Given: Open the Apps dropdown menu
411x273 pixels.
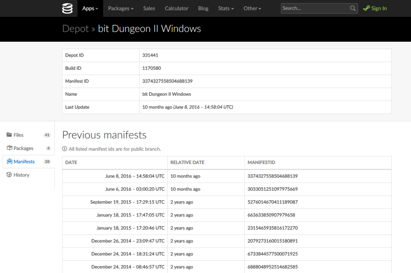Looking at the screenshot, I should (90, 8).
